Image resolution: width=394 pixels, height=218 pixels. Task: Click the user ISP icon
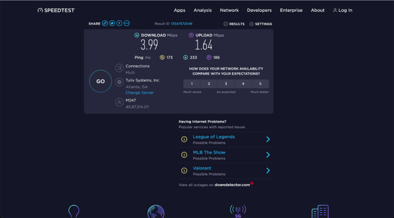119,102
